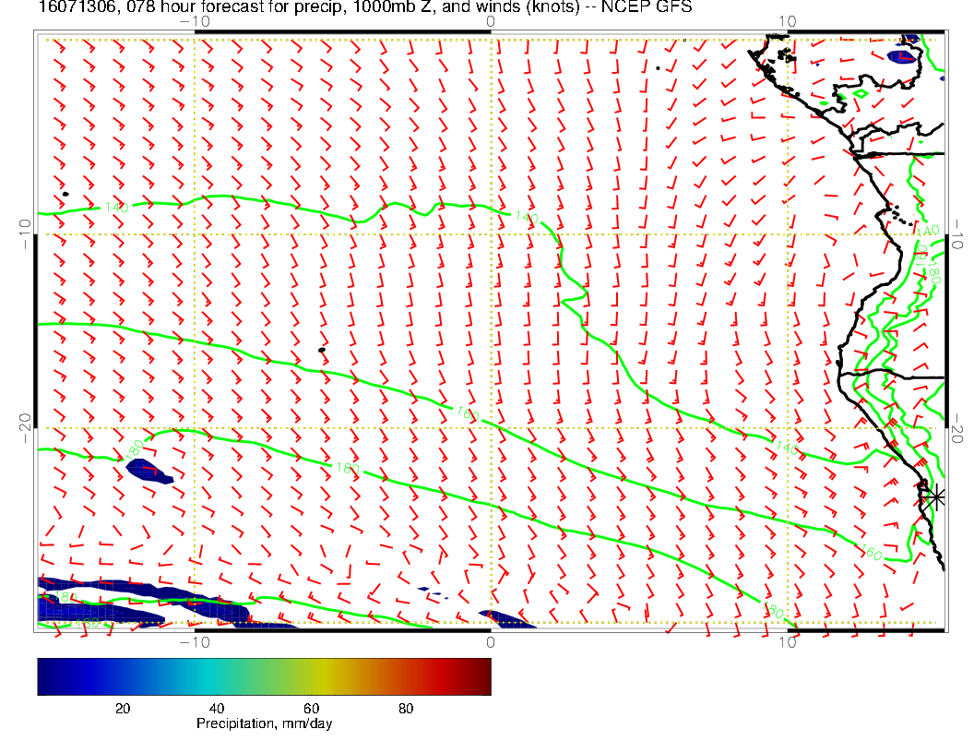
Task: Click the "-10" latitude label on the right axis
Action: pyautogui.click(x=956, y=234)
